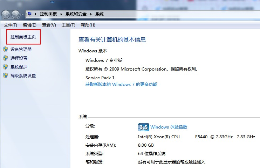Open the recent pages dropdown next to Forward

tap(23, 15)
